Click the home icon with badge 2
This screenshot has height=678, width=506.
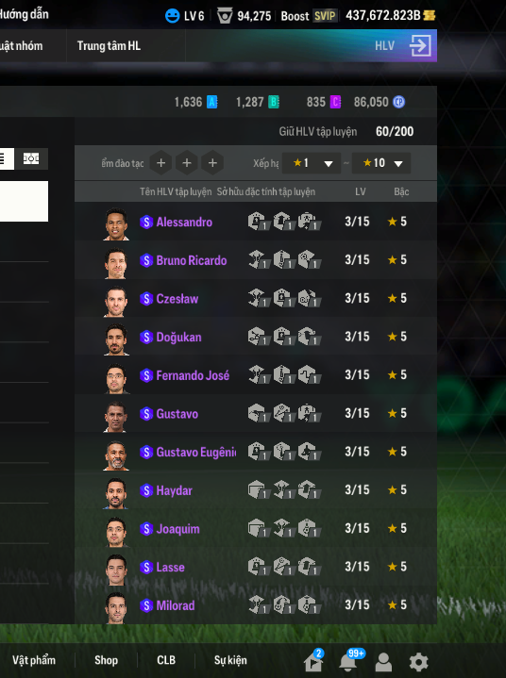[x=313, y=662]
